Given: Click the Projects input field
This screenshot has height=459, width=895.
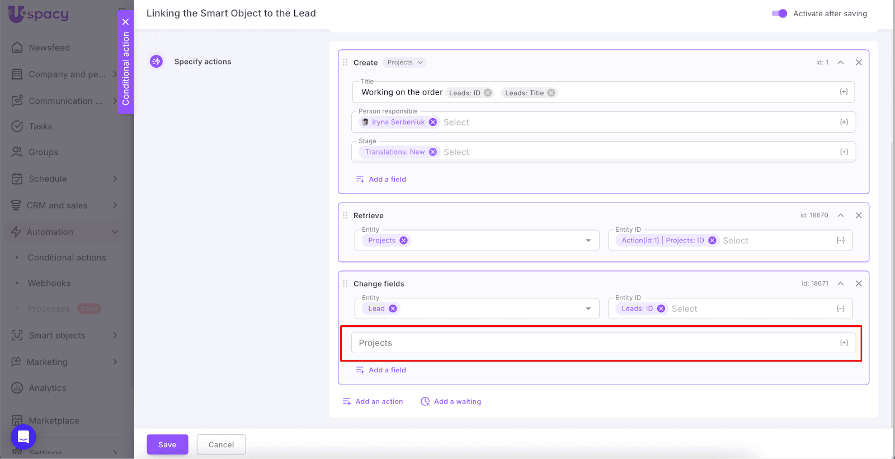Looking at the screenshot, I should point(593,343).
